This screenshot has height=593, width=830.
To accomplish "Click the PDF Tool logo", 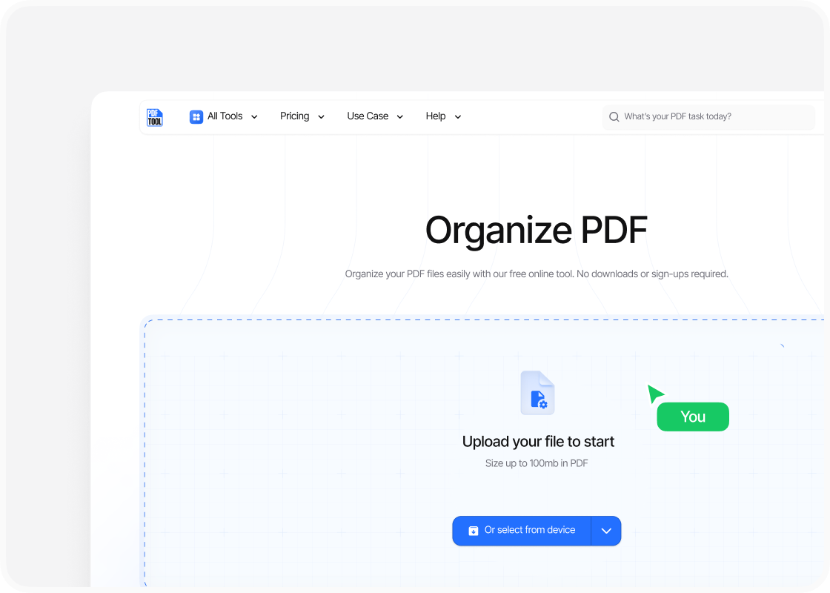I will click(x=154, y=117).
